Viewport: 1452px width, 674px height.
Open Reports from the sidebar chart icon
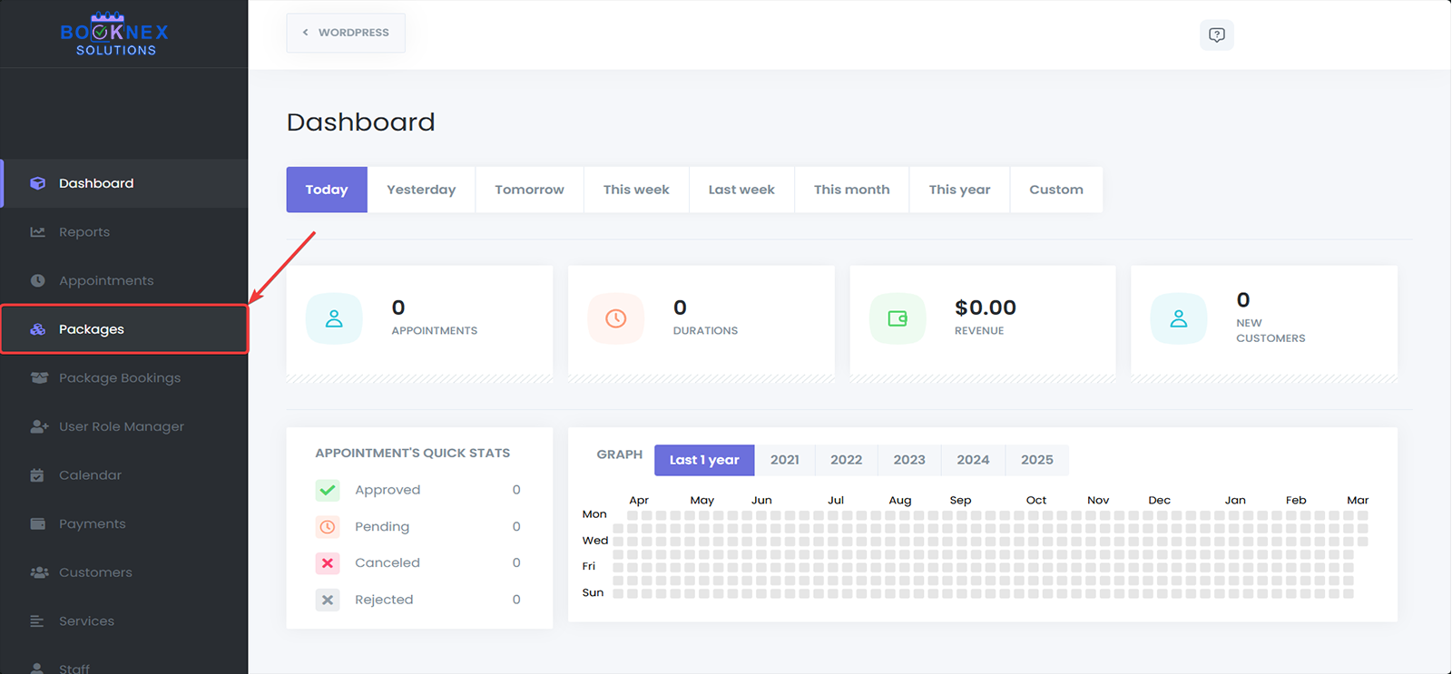click(x=37, y=232)
